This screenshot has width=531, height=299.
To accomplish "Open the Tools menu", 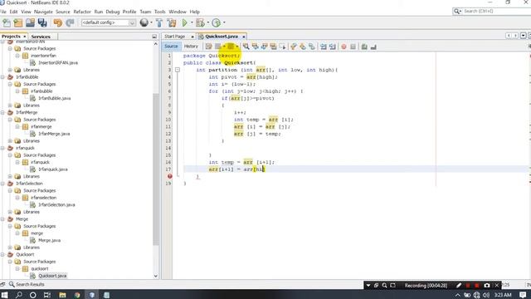I will tap(160, 12).
